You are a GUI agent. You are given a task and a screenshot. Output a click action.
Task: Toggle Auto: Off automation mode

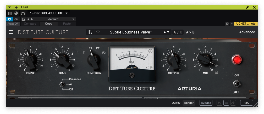[13, 24]
